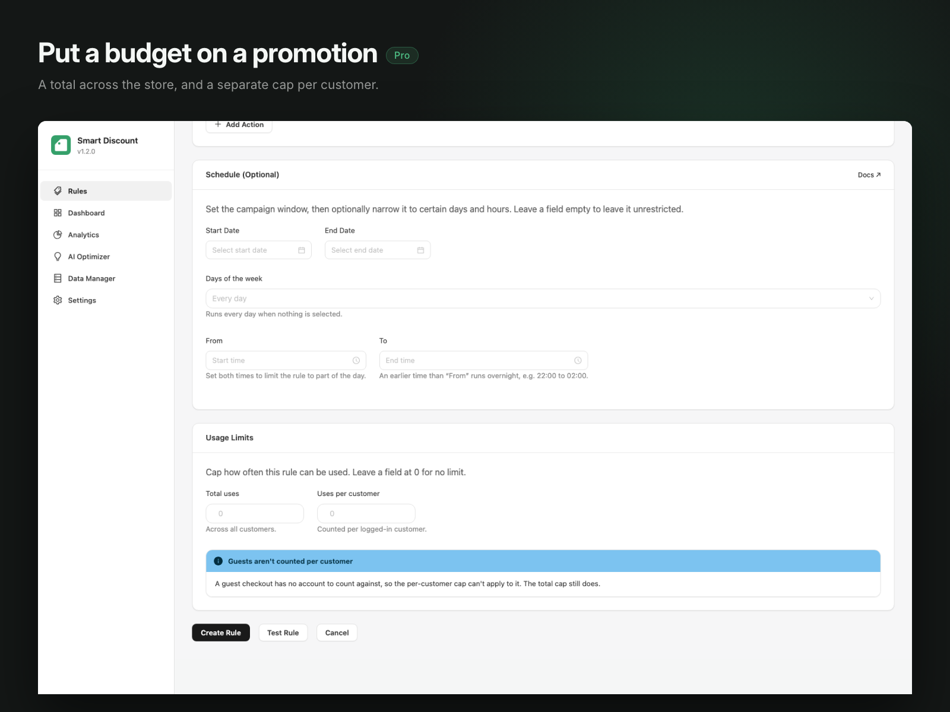This screenshot has width=950, height=712.
Task: Click 'Counted per logged-in customer.' hint
Action: [372, 529]
